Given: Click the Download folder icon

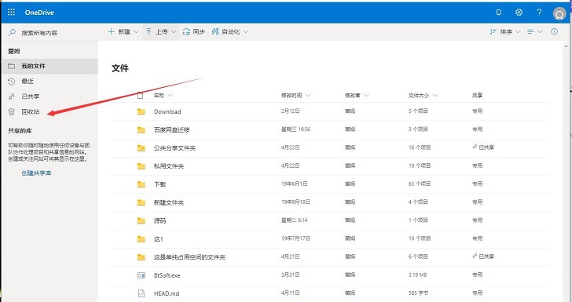Looking at the screenshot, I should click(x=141, y=111).
